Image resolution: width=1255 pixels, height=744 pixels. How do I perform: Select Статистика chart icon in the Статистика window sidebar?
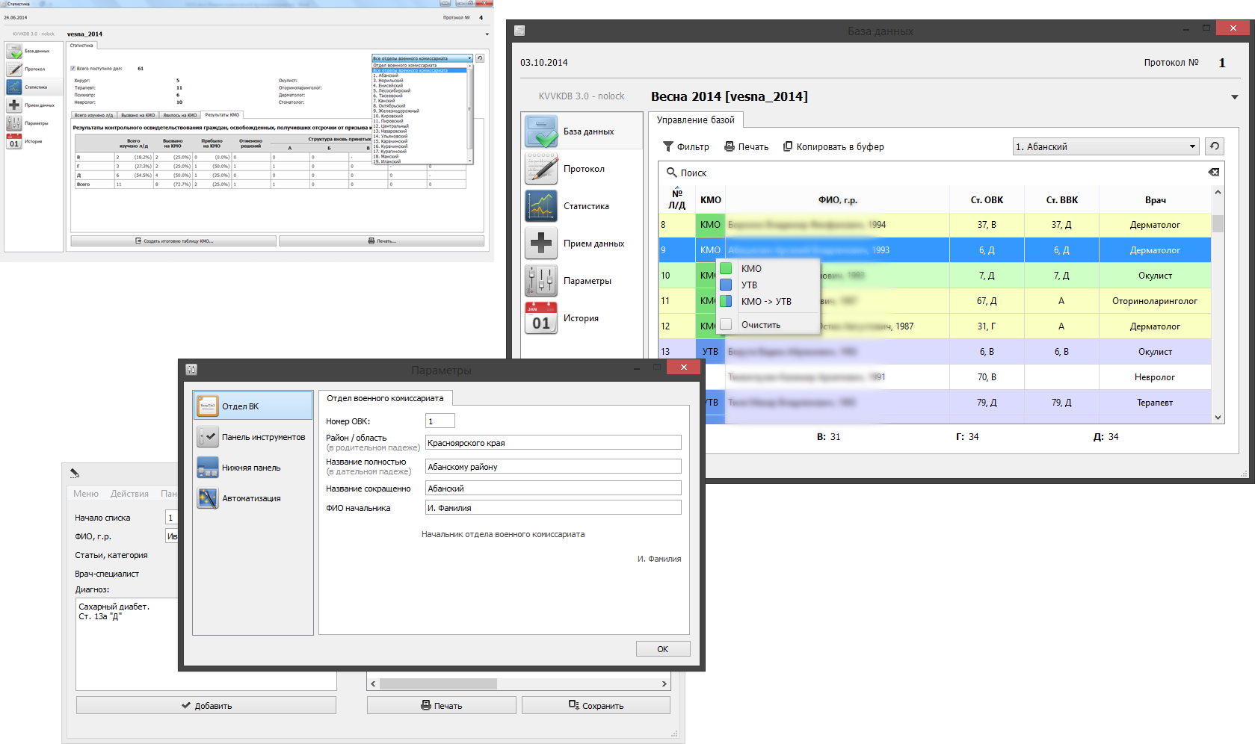click(x=14, y=87)
